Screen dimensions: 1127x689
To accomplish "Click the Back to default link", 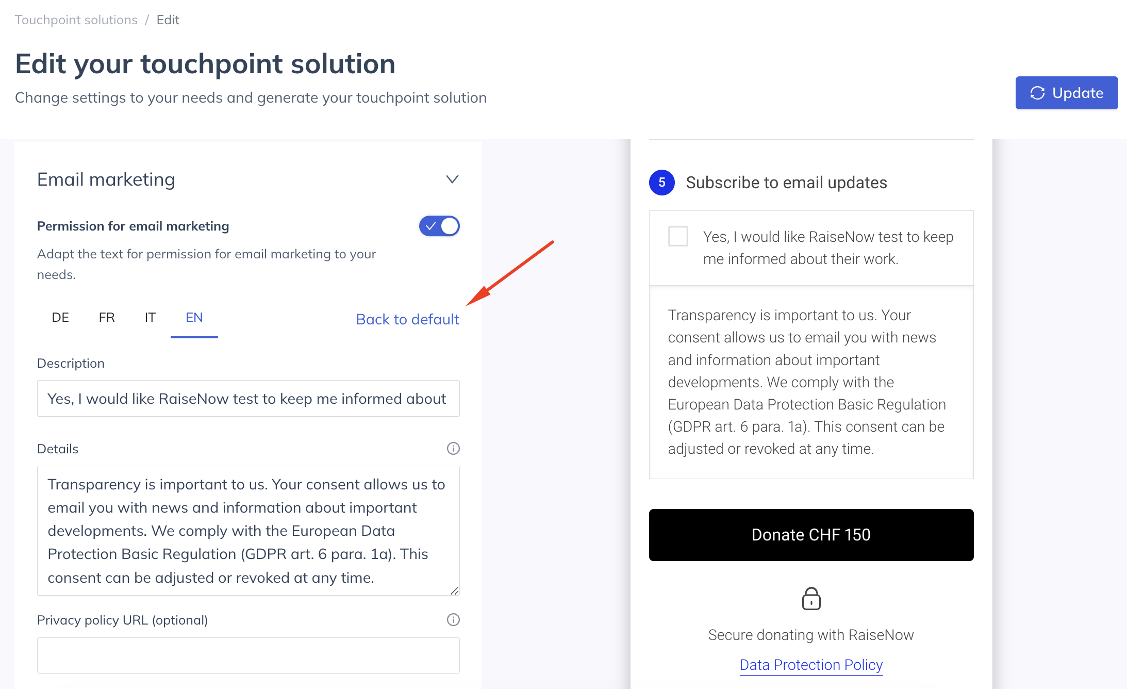I will [x=407, y=319].
